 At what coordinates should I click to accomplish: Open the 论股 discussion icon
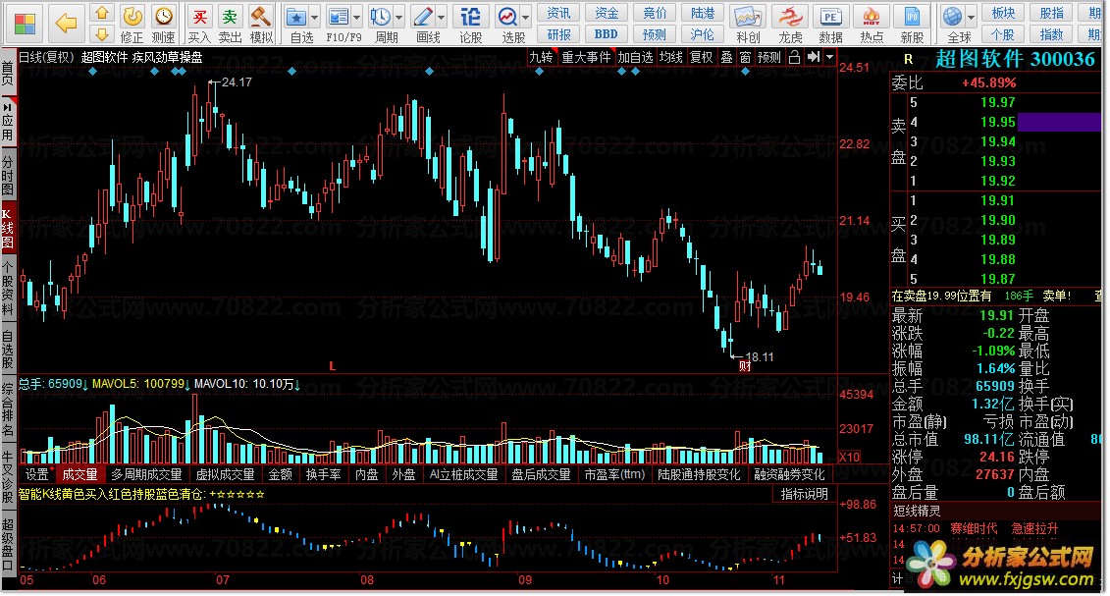pyautogui.click(x=471, y=17)
